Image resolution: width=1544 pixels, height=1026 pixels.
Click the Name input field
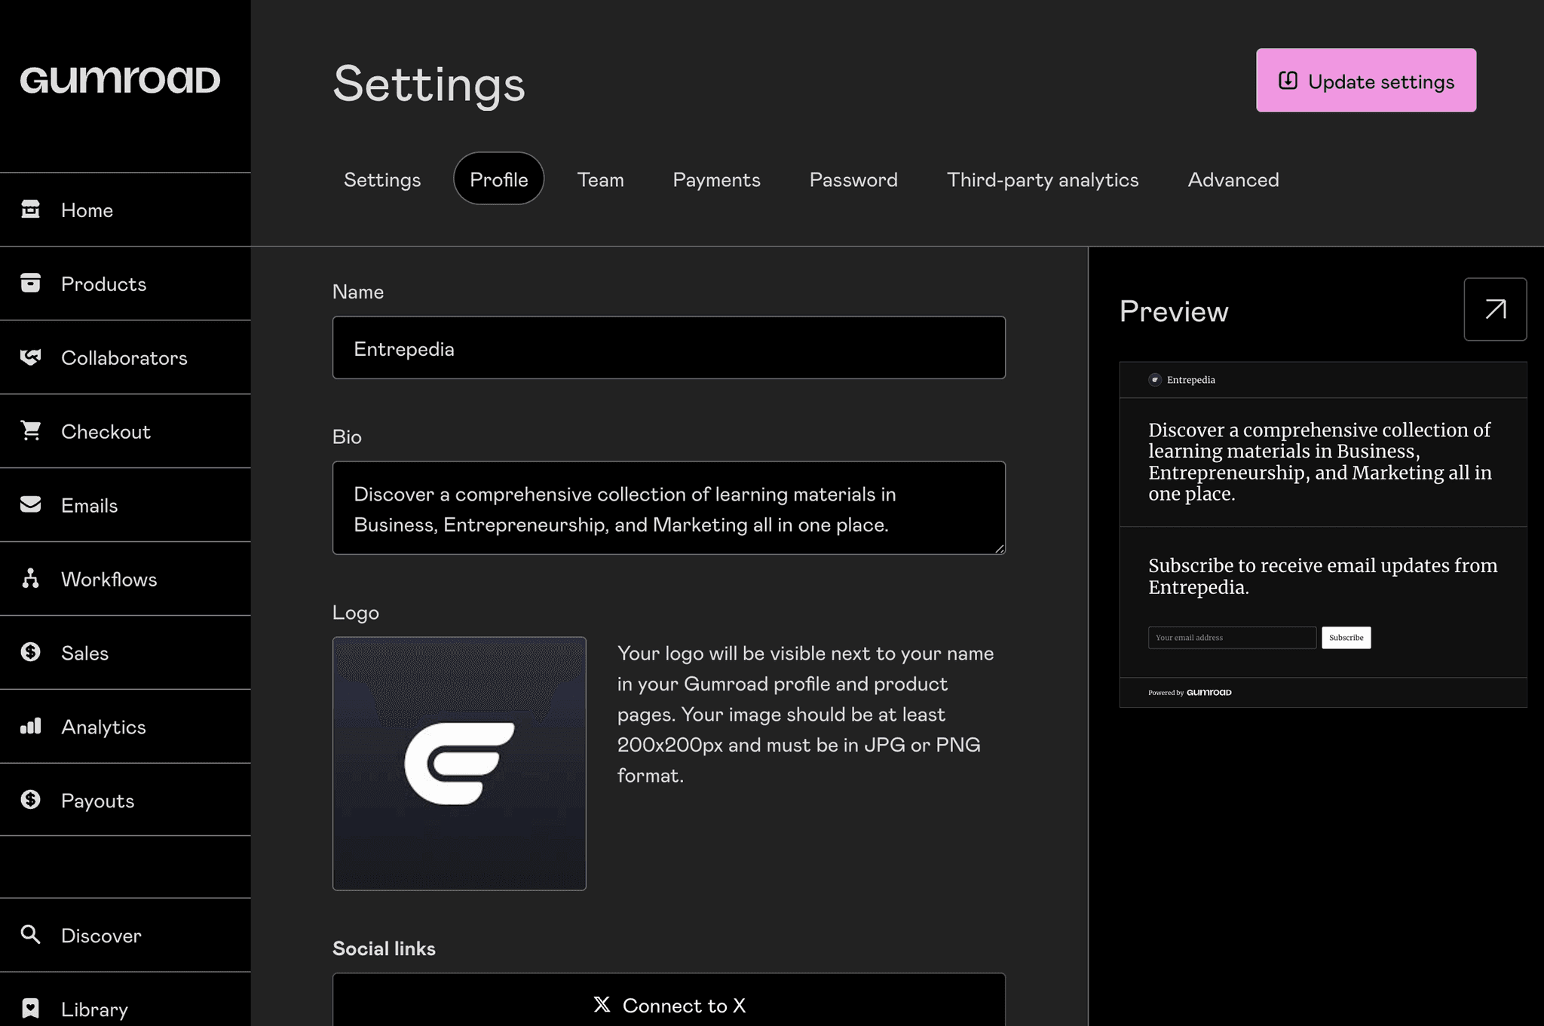tap(668, 348)
